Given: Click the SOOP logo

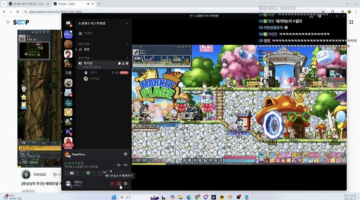Looking at the screenshot, I should pos(21,22).
